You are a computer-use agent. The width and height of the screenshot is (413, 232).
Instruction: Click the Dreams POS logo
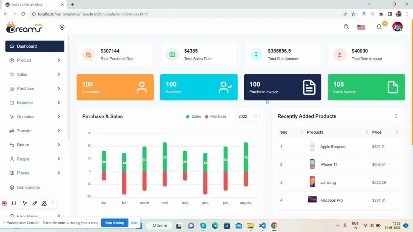(x=24, y=27)
